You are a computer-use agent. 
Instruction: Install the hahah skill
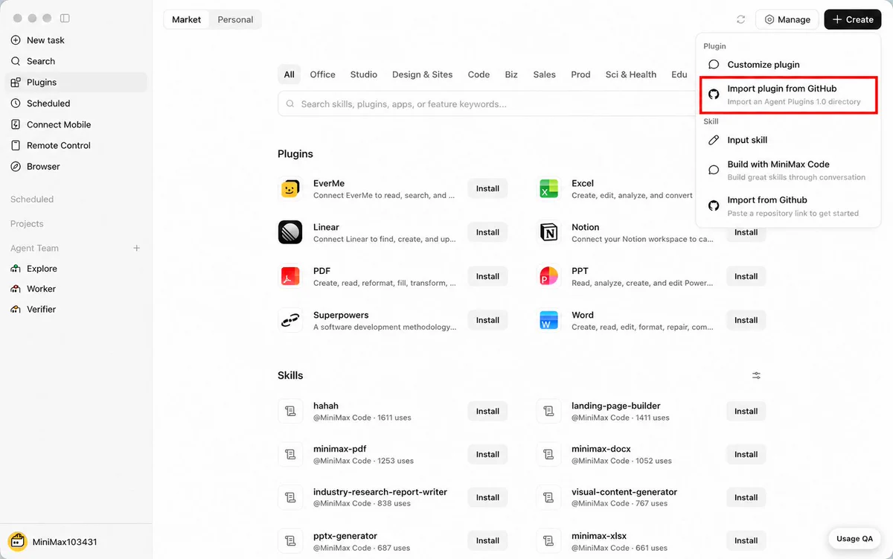pos(487,411)
